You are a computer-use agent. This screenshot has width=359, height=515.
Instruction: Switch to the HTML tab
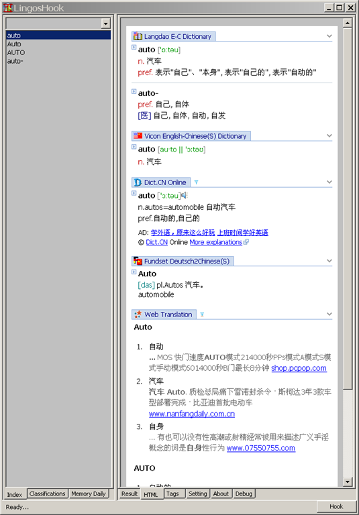(x=151, y=494)
